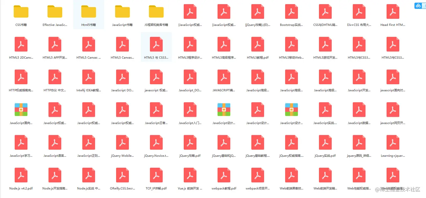Click the Intellij IDEA教程... PDF icon

coord(89,77)
